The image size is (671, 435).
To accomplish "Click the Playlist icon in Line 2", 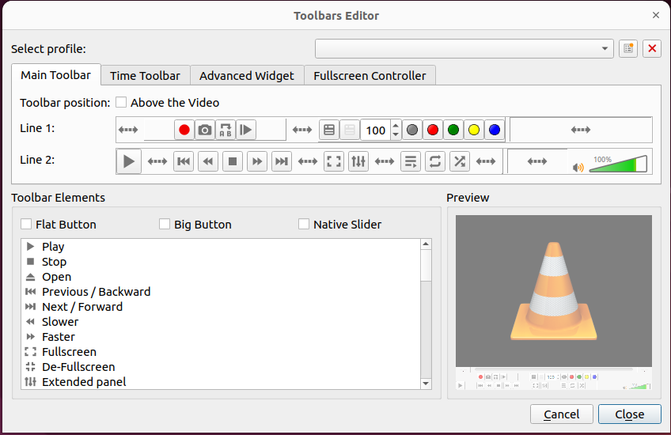I will pyautogui.click(x=411, y=161).
